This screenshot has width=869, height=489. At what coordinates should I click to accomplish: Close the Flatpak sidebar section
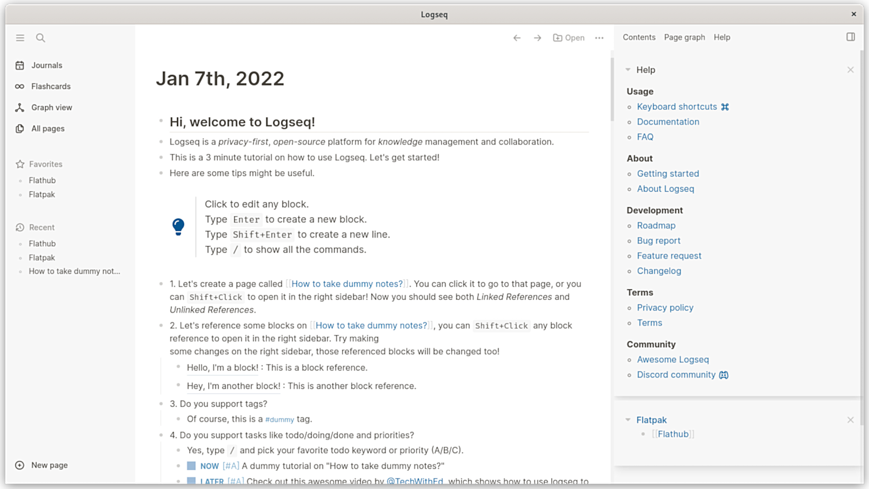click(x=851, y=420)
